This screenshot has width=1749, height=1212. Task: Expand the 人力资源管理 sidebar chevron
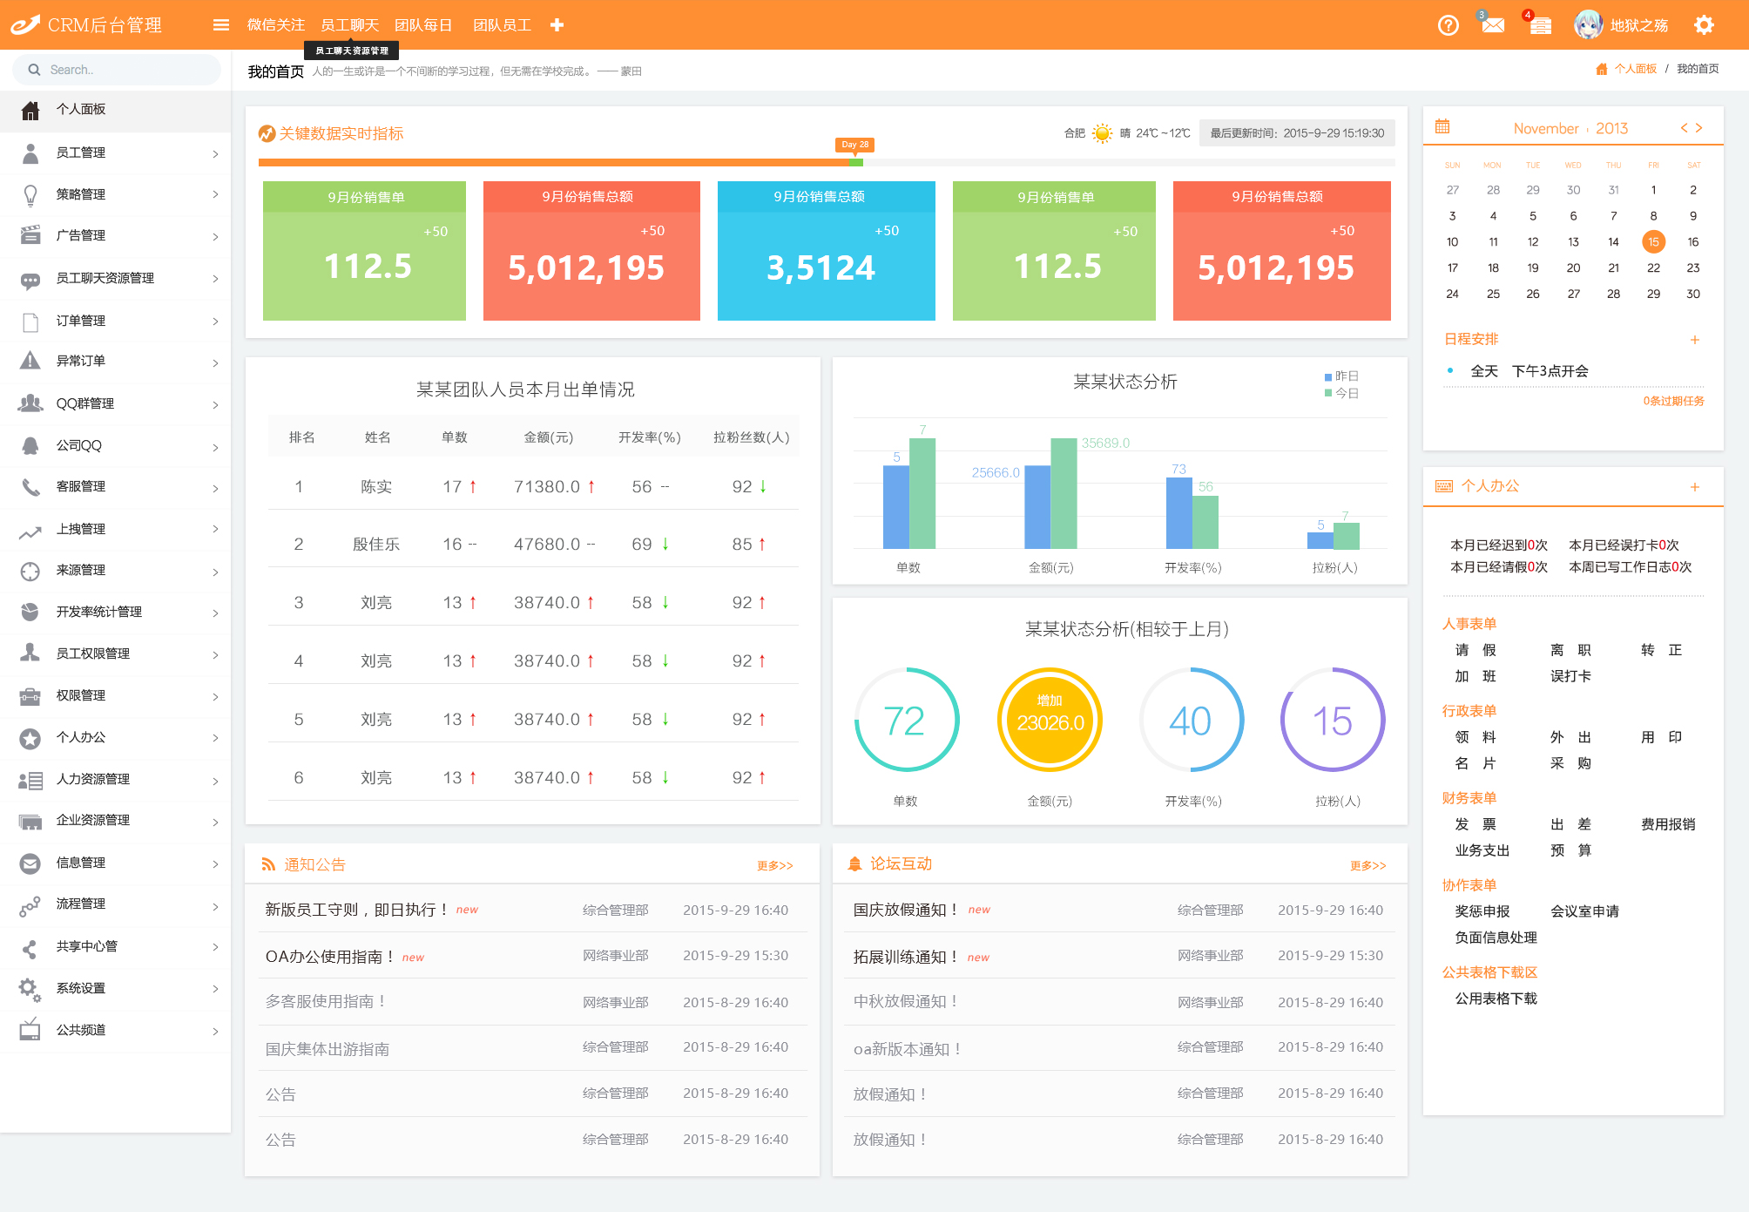[215, 780]
